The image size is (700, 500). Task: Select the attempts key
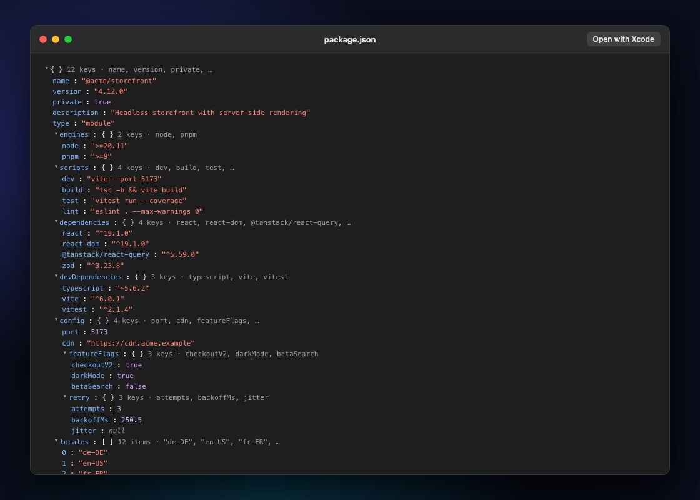(x=88, y=409)
